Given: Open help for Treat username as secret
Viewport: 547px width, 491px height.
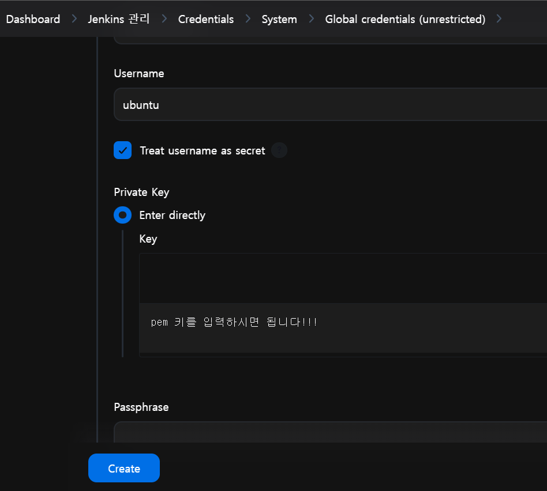Looking at the screenshot, I should click(279, 150).
